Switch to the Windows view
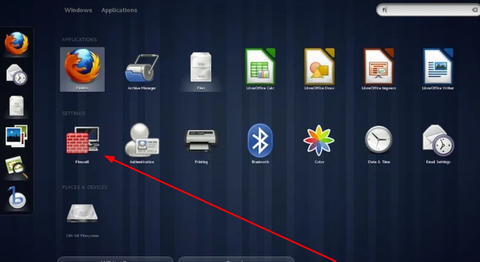Screen dimensions: 480x262 click(78, 10)
